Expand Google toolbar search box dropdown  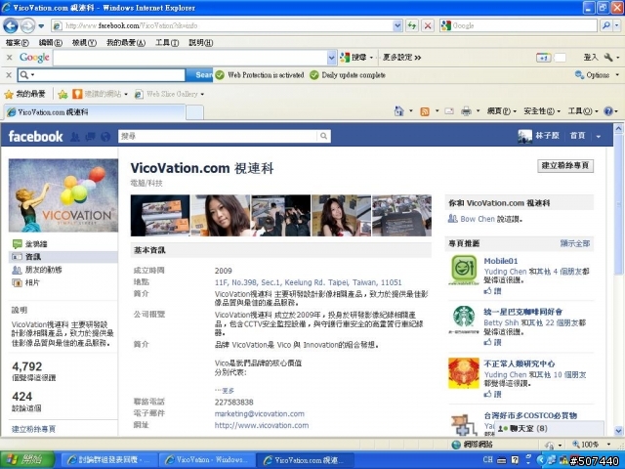pyautogui.click(x=332, y=58)
